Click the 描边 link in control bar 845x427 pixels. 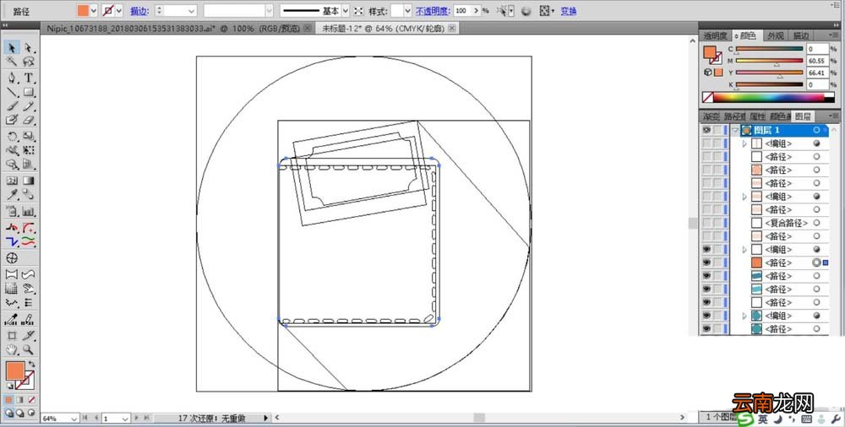(139, 11)
